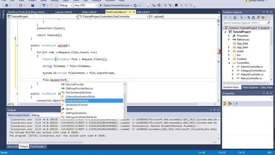This screenshot has width=275, height=155.
Task: Collapse the TutorialProject node
Action: [225, 32]
